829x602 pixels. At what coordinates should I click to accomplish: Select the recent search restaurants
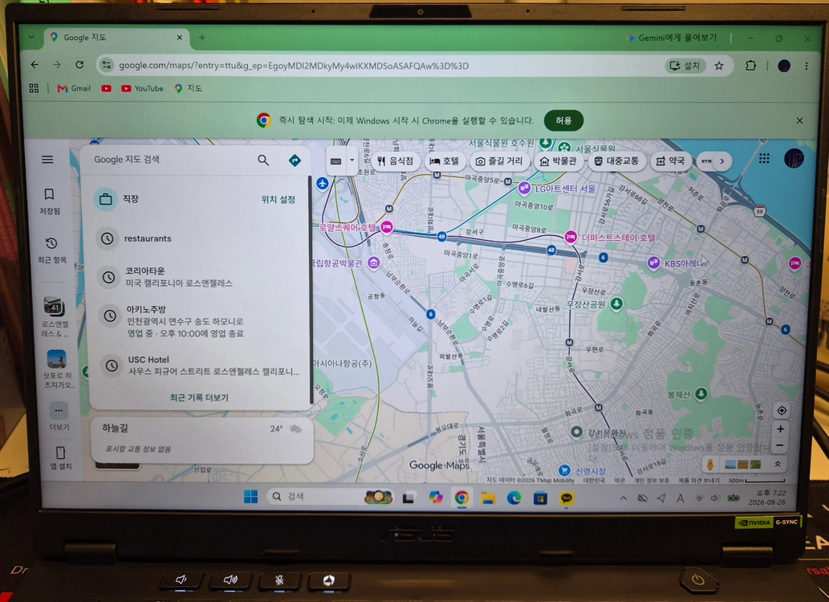point(198,238)
